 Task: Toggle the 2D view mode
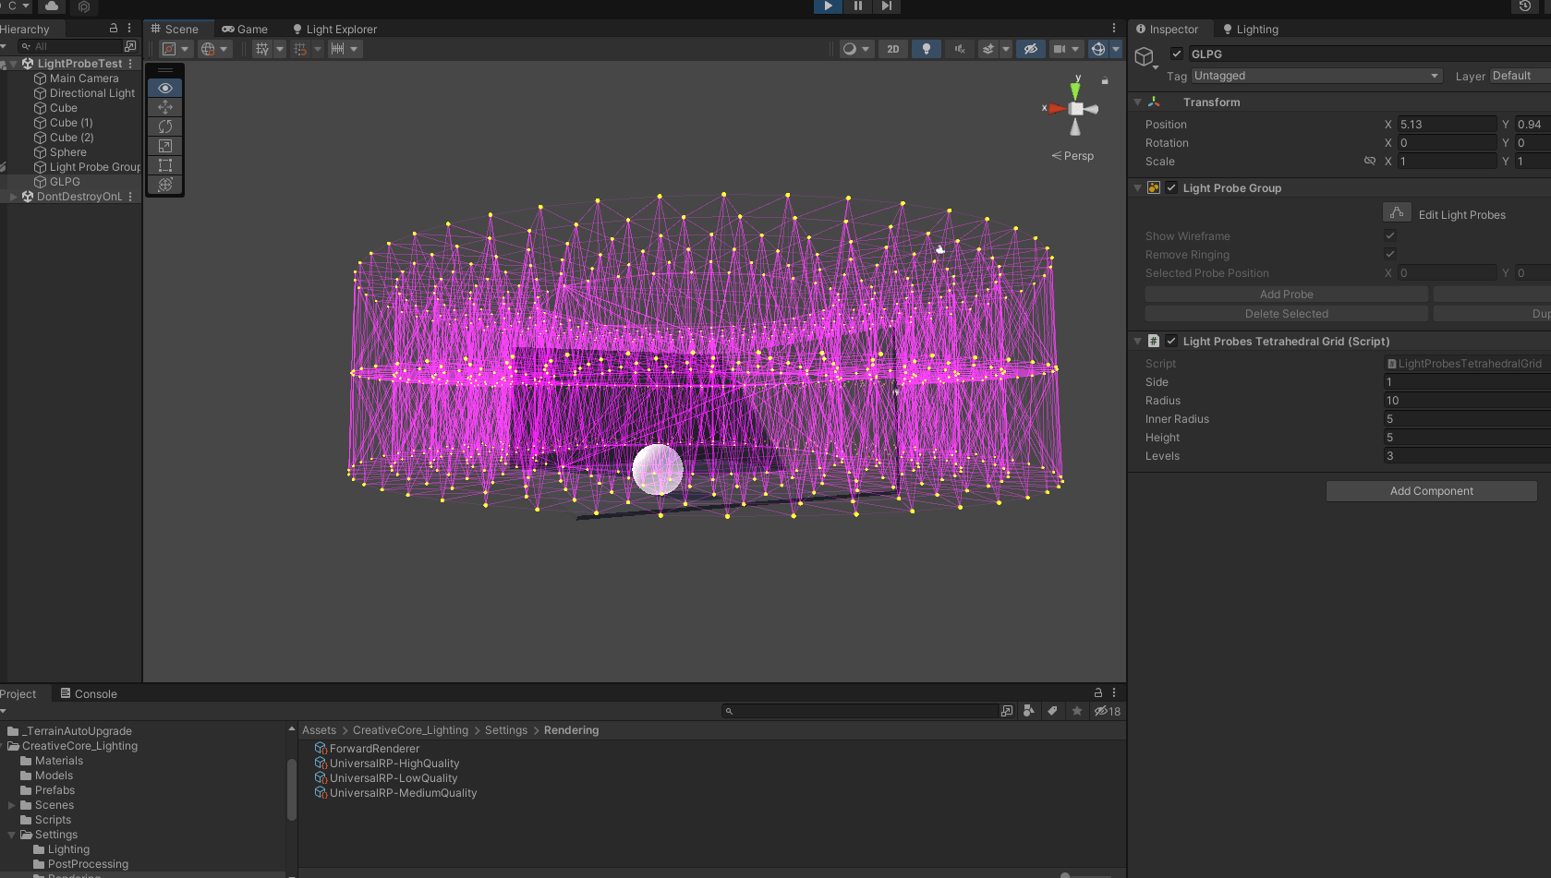point(892,48)
